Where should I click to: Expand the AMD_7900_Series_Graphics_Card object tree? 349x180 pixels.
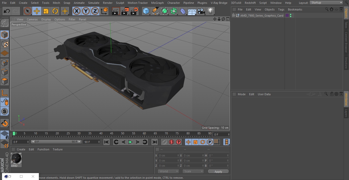click(233, 16)
